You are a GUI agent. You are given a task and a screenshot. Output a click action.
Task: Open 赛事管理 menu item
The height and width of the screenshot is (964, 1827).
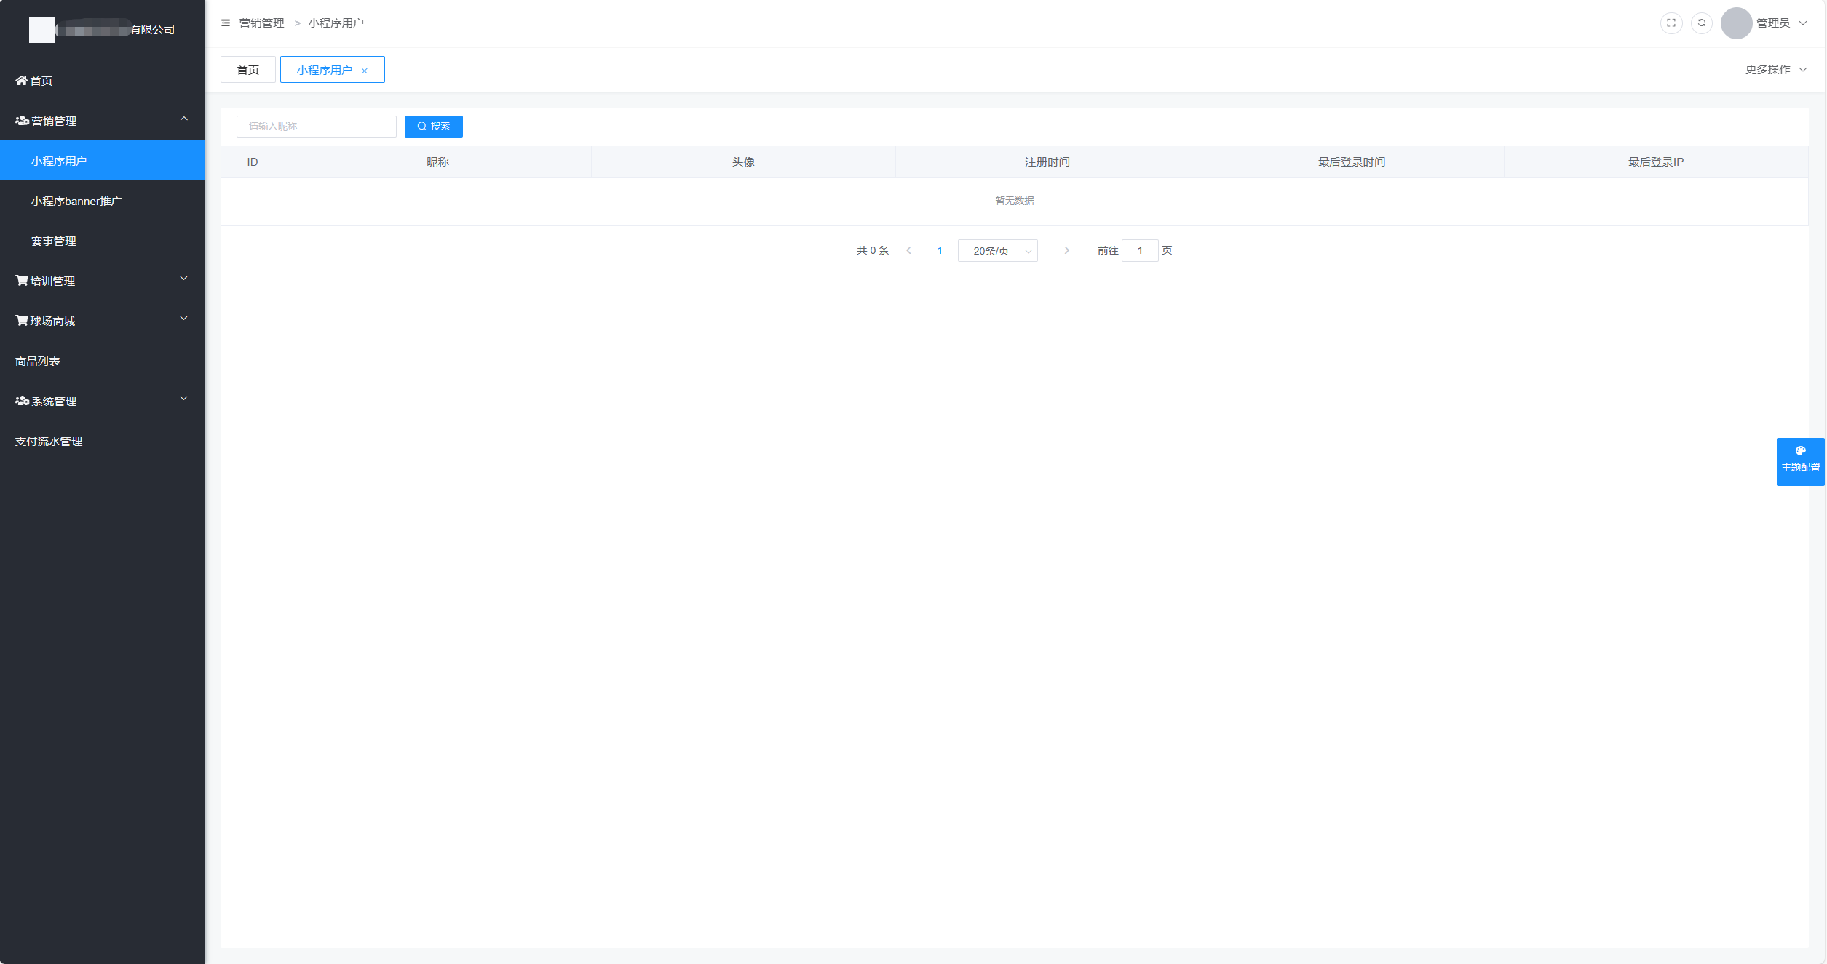(102, 241)
